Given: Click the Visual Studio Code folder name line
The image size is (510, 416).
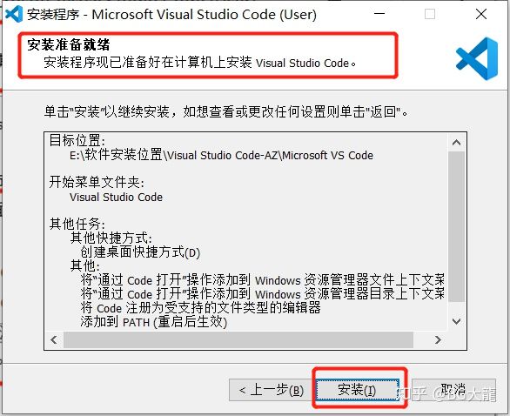Looking at the screenshot, I should click(116, 197).
